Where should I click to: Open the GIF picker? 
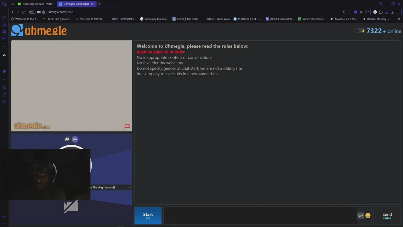tap(361, 216)
